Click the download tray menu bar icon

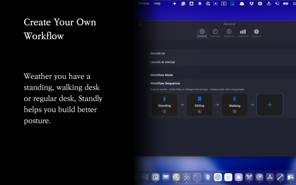[x=269, y=3]
